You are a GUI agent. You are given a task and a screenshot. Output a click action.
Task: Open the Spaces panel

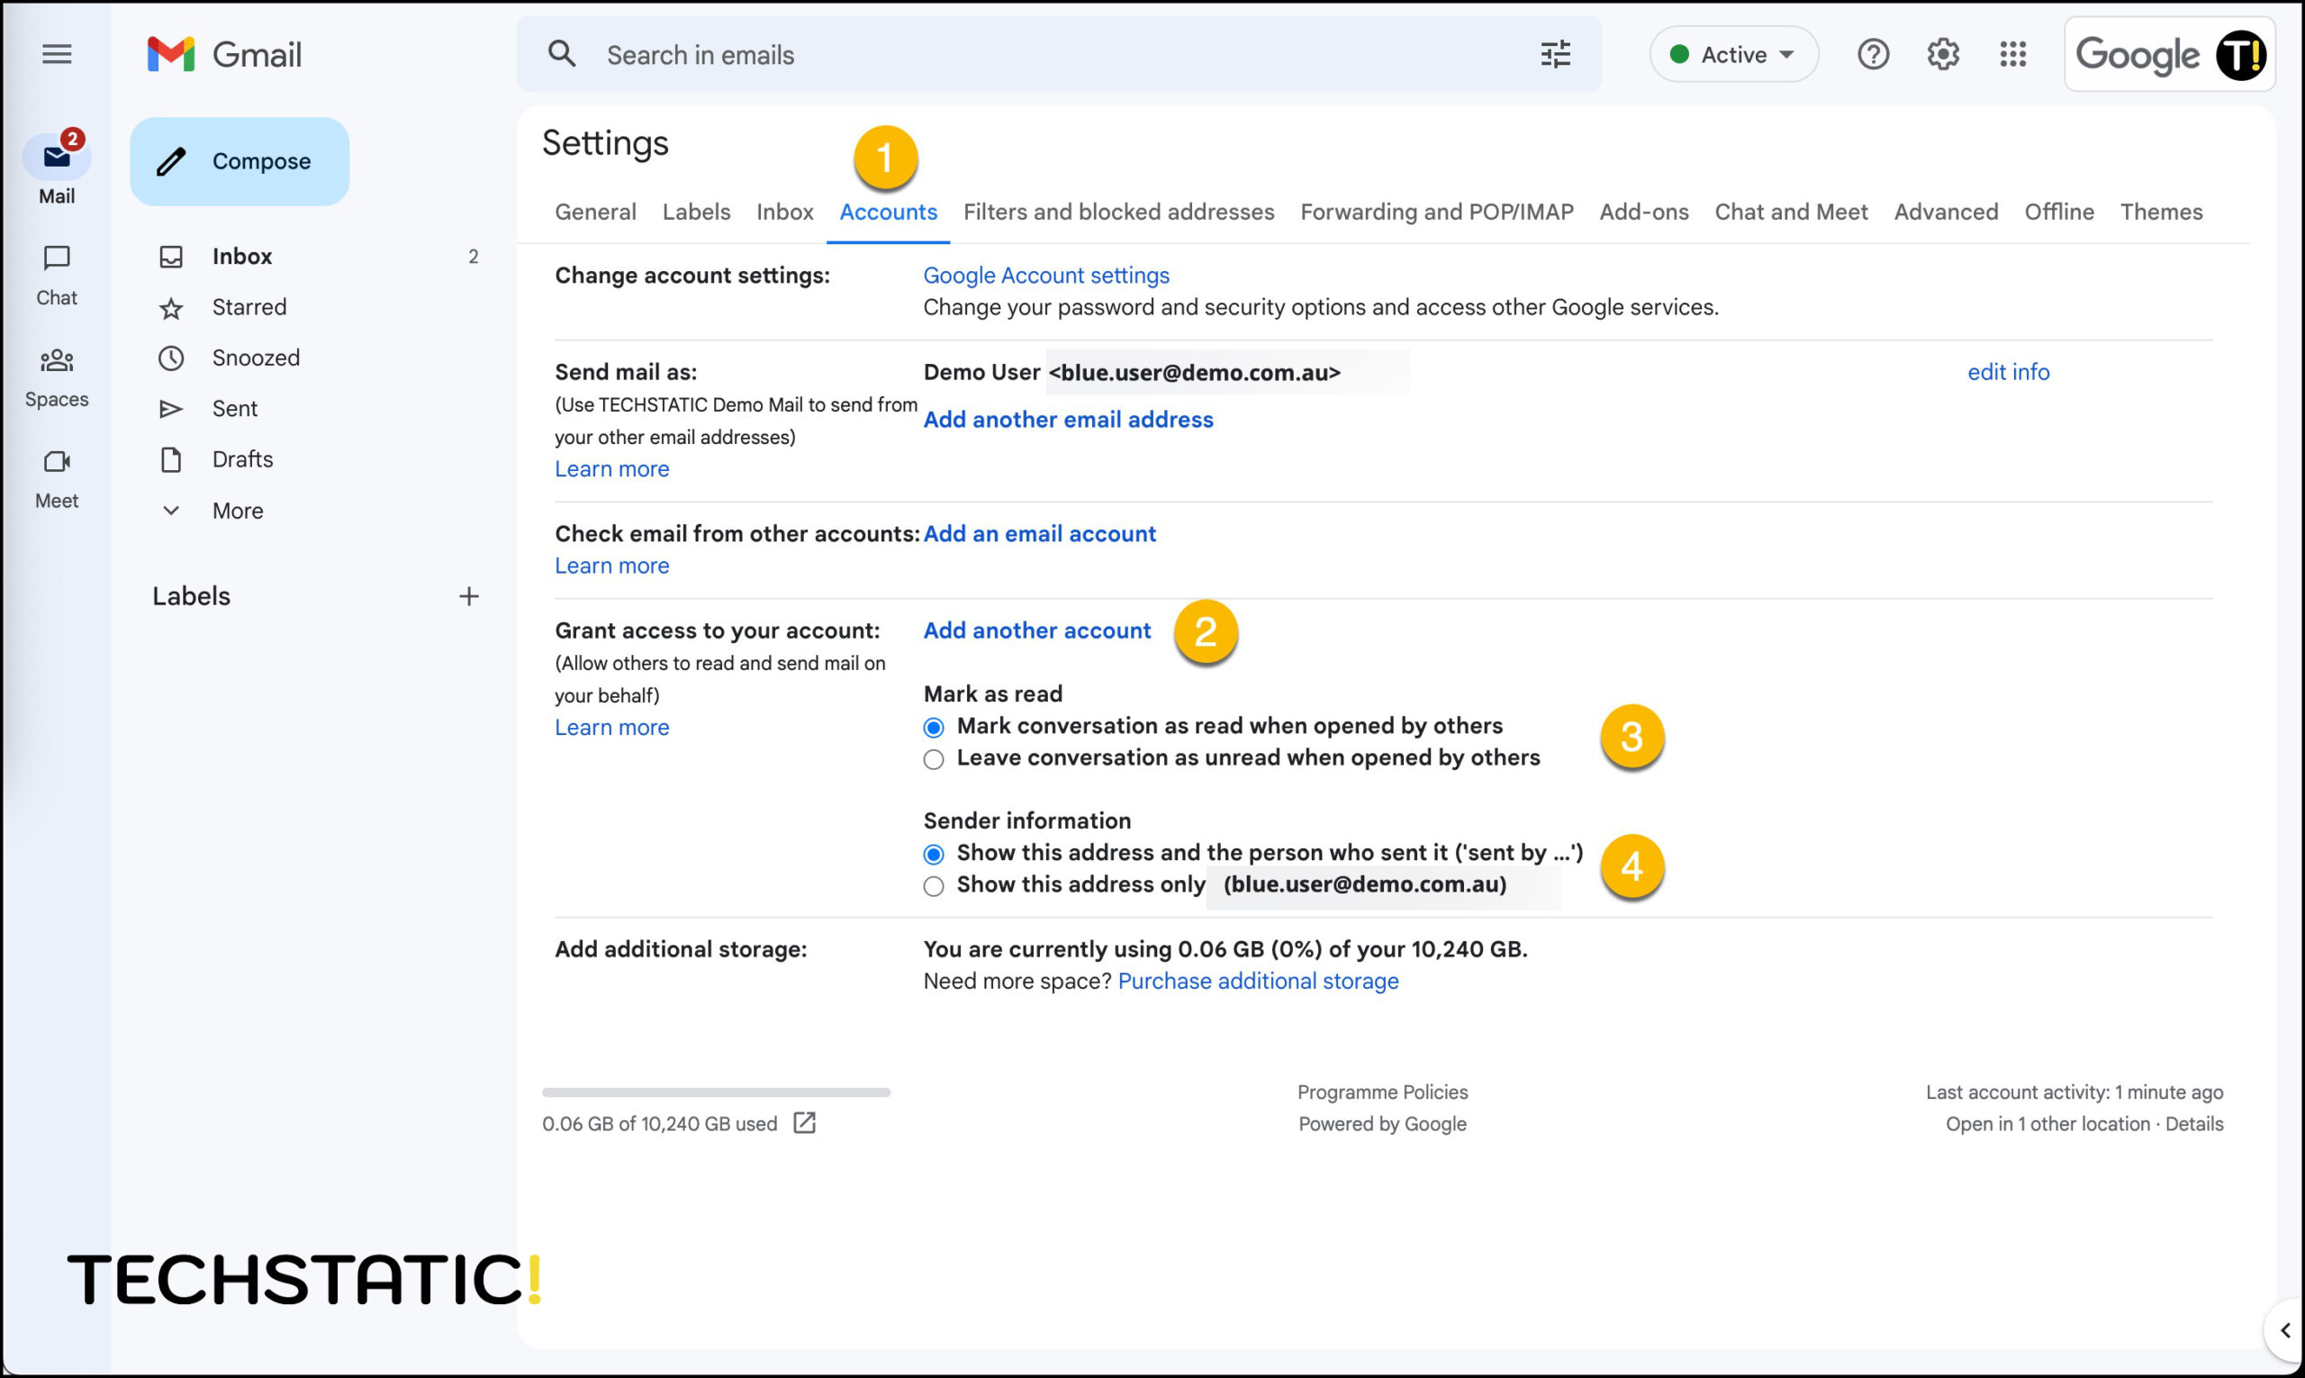pyautogui.click(x=57, y=376)
